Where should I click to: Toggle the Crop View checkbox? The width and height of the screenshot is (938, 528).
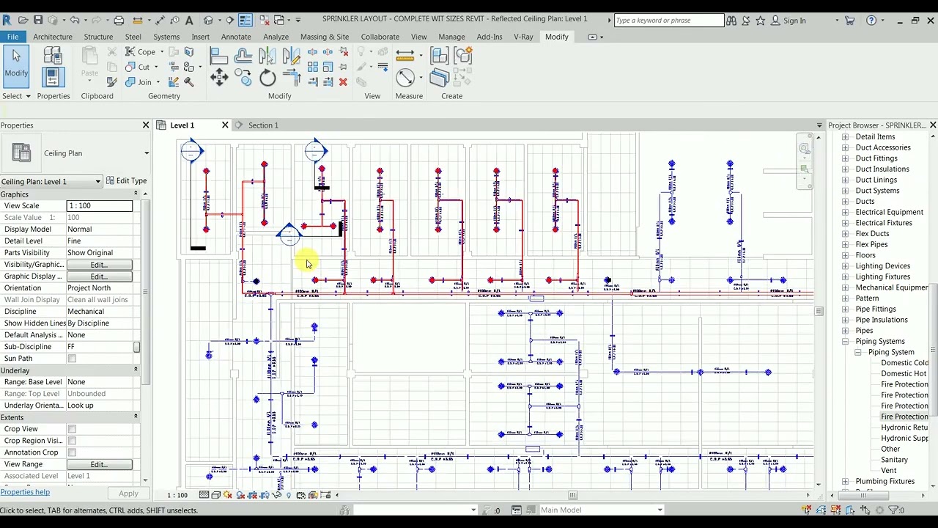(x=72, y=429)
